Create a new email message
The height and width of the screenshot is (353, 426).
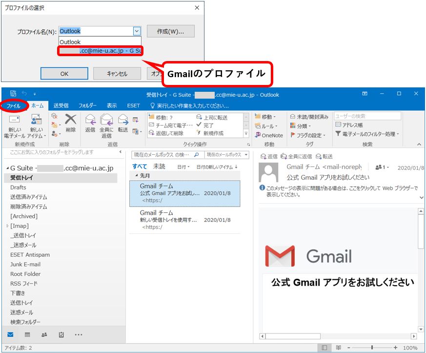tap(15, 126)
